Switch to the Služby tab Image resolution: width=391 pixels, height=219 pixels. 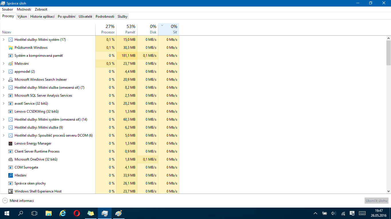click(122, 17)
